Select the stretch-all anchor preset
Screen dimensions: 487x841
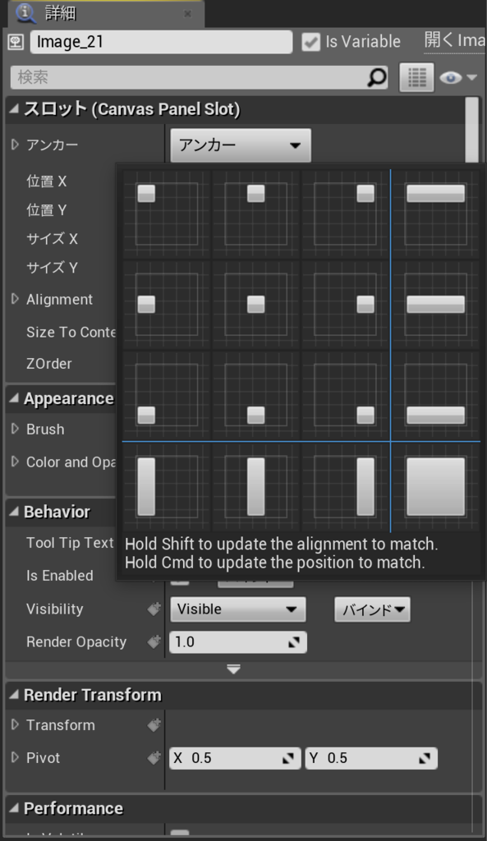pyautogui.click(x=435, y=486)
